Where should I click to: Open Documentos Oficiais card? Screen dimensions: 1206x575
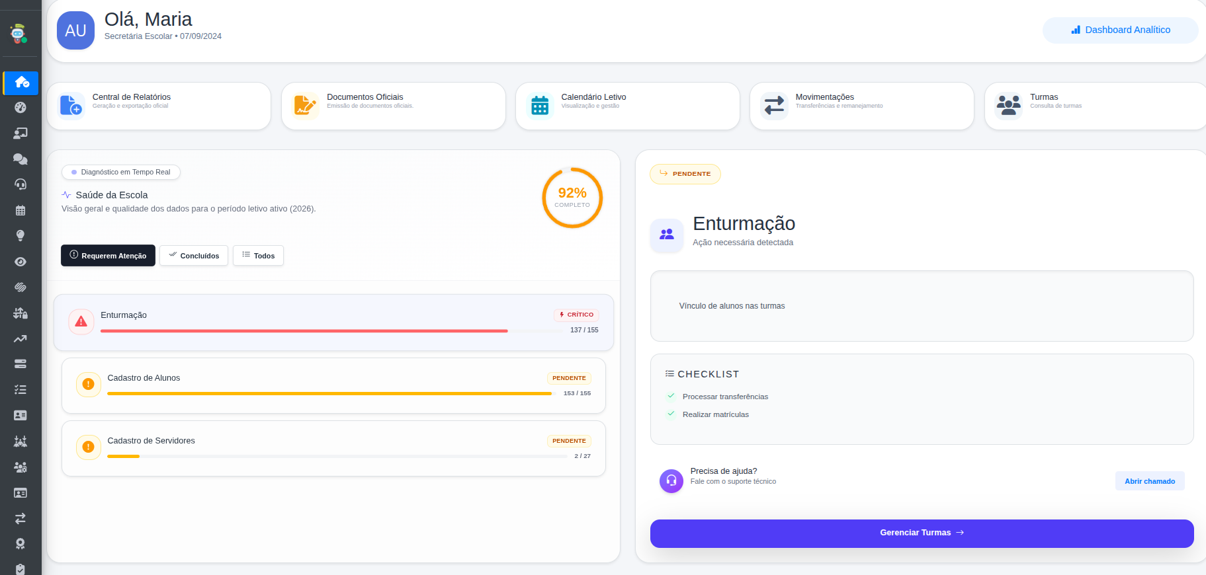[x=394, y=106]
